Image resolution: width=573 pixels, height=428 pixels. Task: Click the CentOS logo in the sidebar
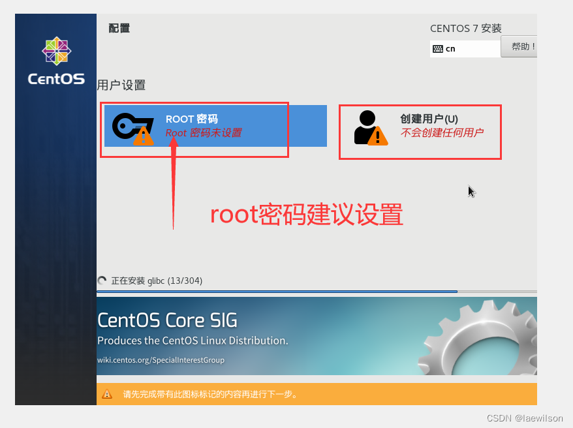click(56, 61)
